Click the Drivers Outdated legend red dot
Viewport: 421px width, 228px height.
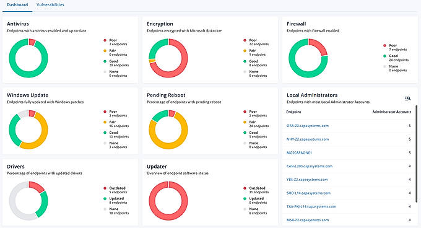click(x=105, y=188)
